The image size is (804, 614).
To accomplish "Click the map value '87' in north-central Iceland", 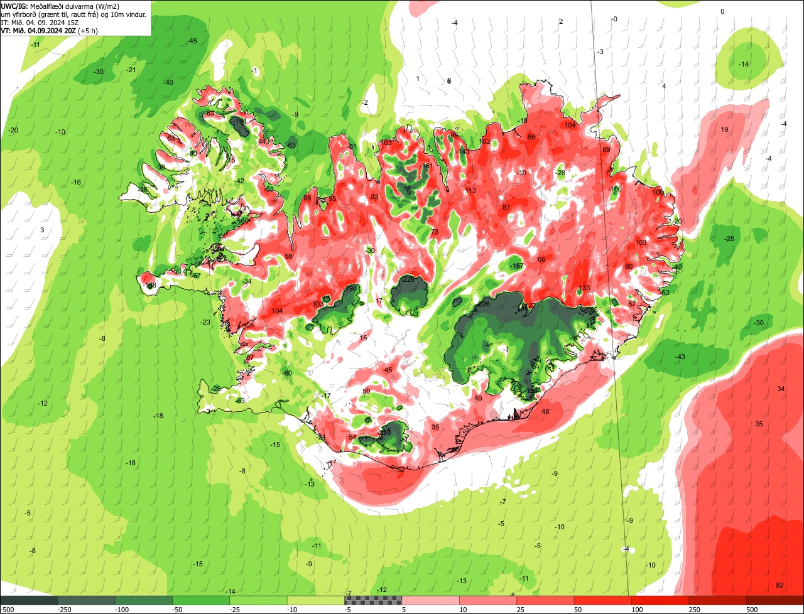I will [x=506, y=207].
